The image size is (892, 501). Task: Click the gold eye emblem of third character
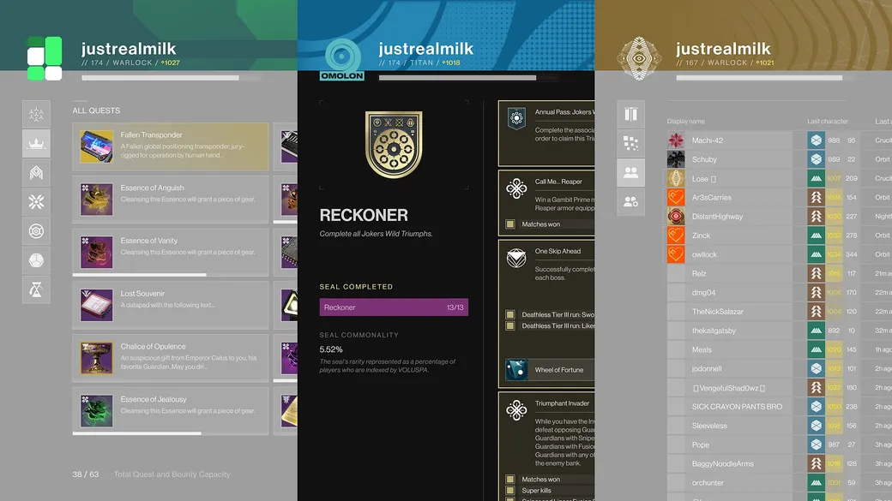pyautogui.click(x=640, y=58)
